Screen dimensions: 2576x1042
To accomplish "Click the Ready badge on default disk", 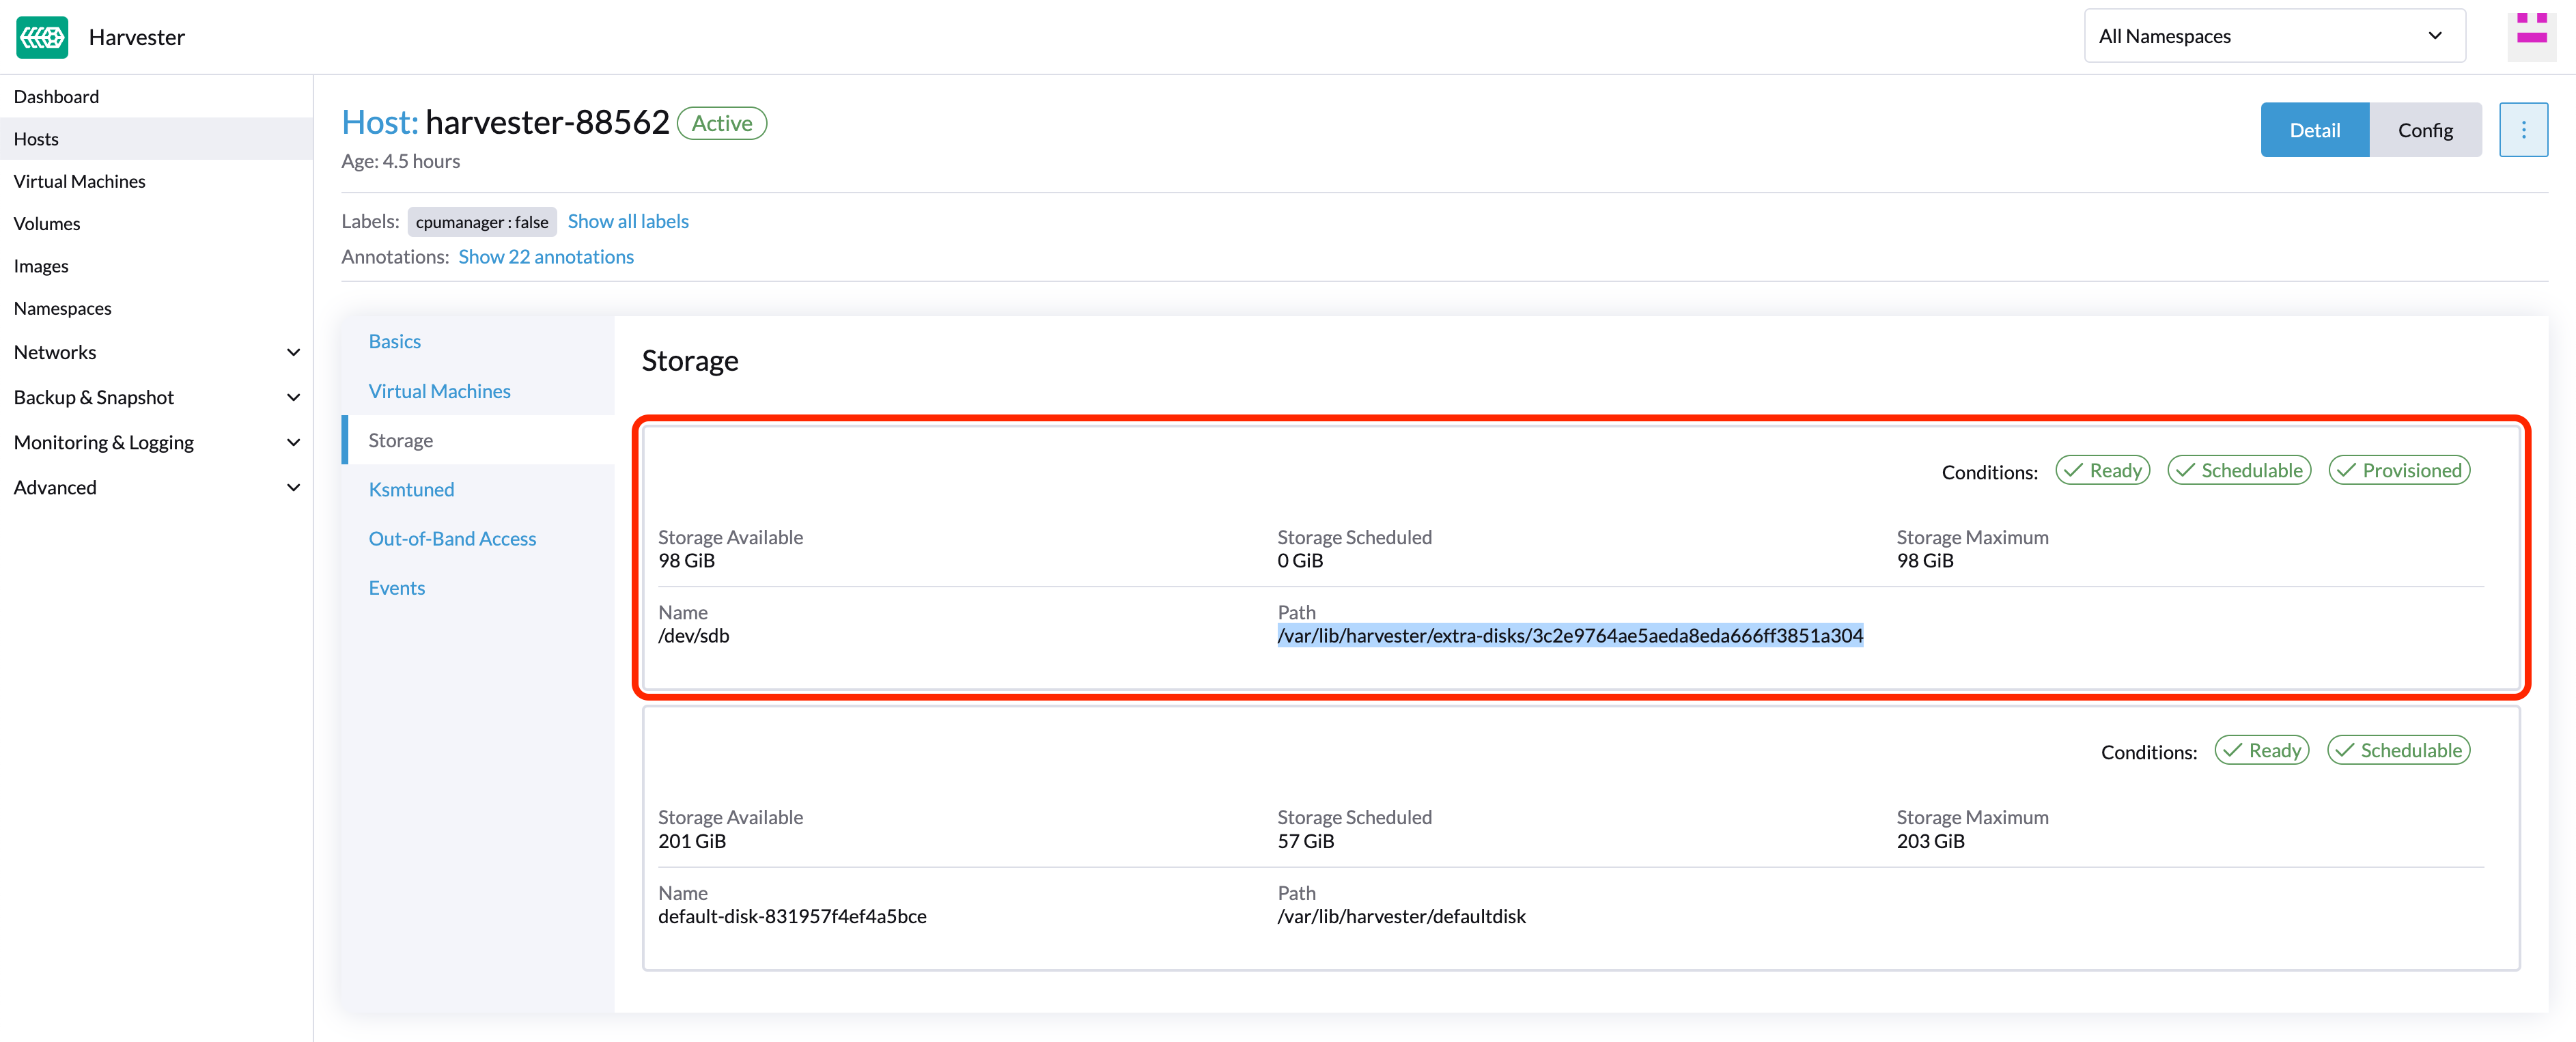I will click(x=2262, y=751).
